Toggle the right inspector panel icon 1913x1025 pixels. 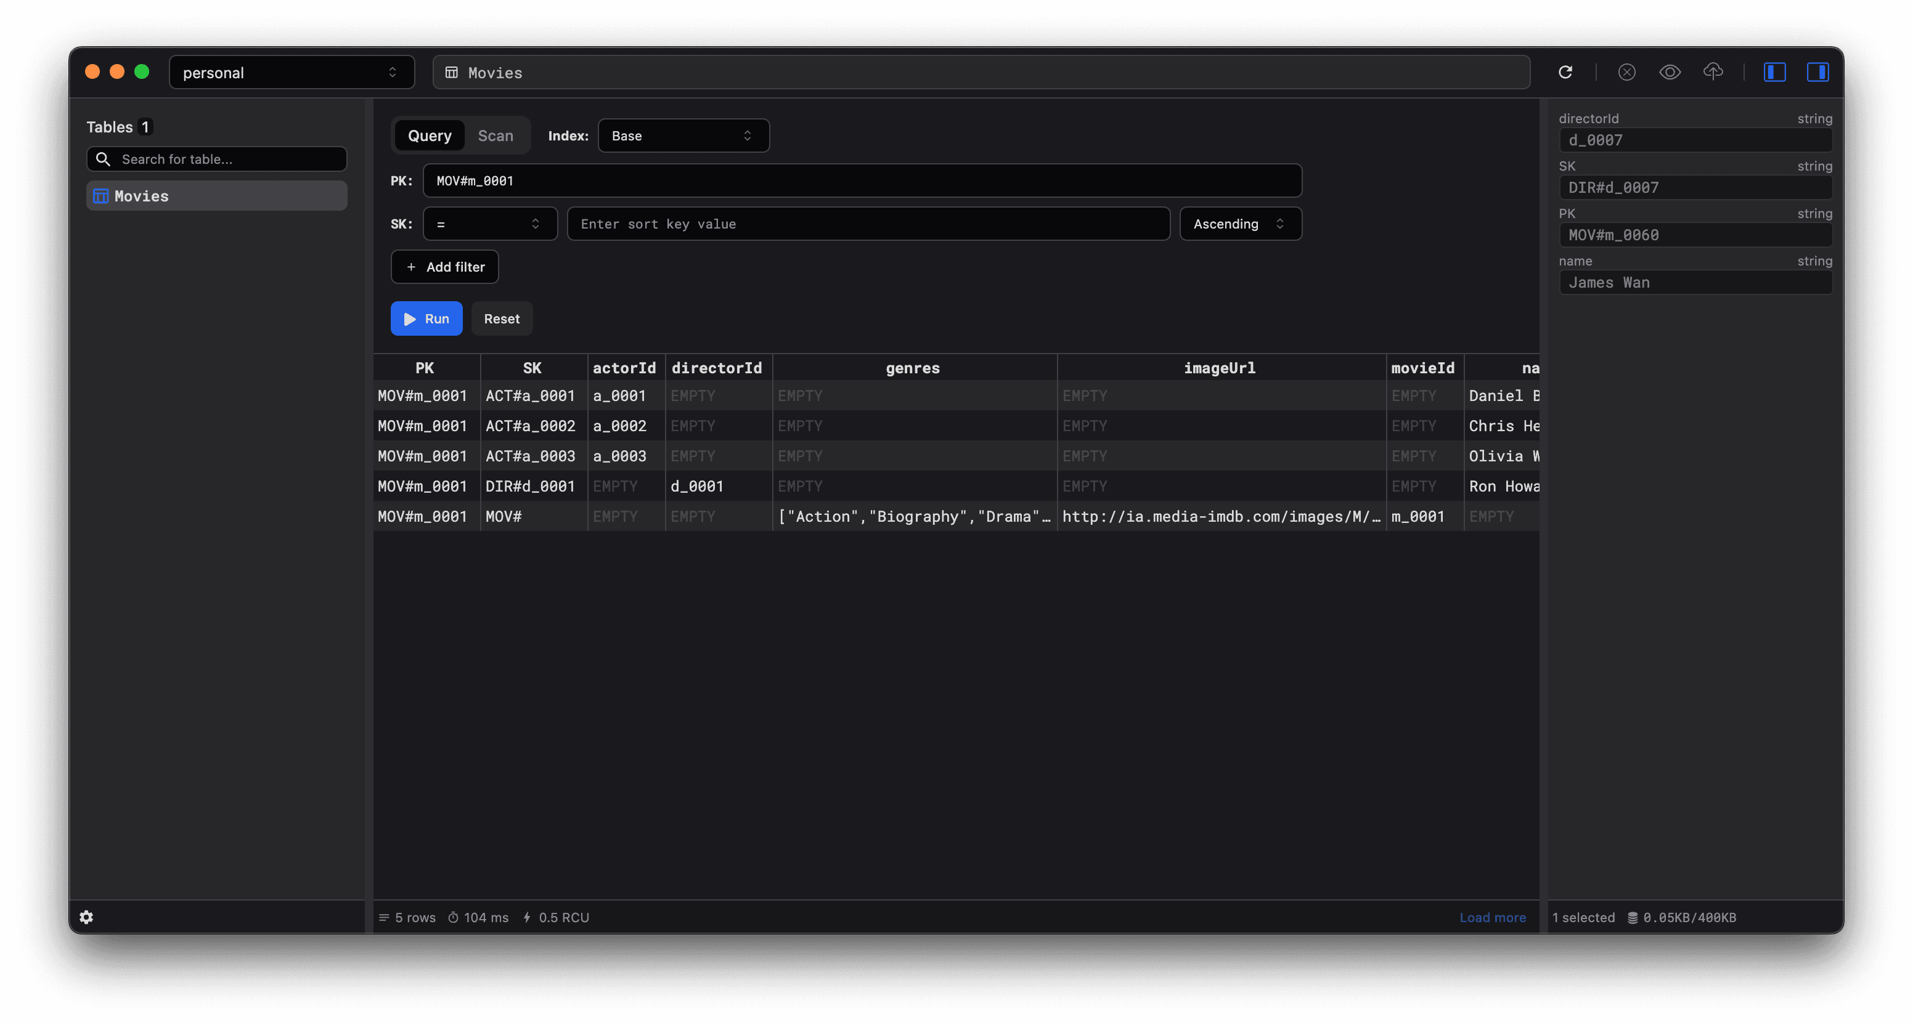pyautogui.click(x=1817, y=72)
